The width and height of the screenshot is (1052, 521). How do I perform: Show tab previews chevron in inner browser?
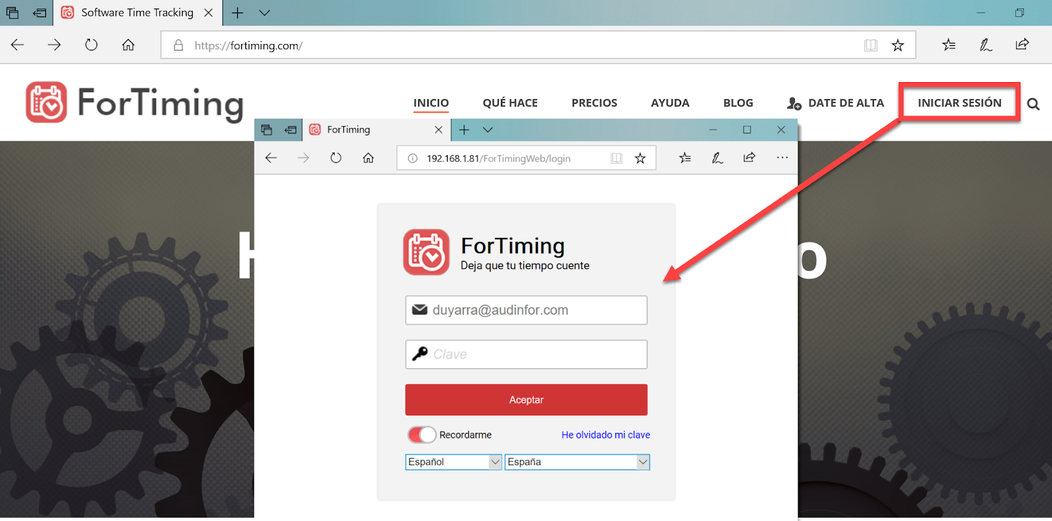[487, 130]
